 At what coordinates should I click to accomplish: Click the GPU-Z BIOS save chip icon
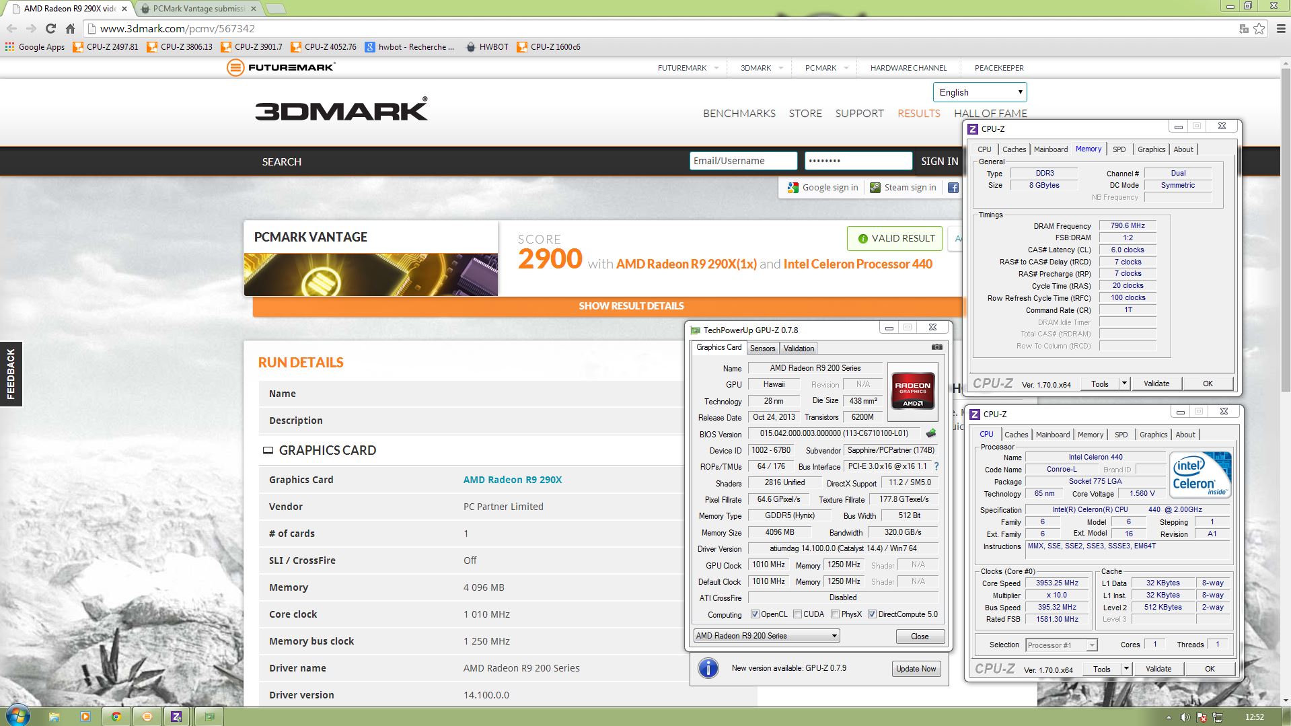tap(931, 433)
